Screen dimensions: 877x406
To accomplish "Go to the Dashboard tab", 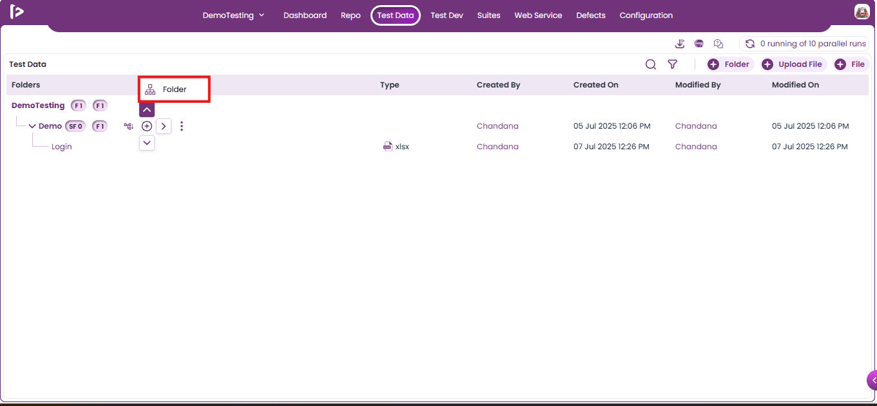I will [305, 15].
